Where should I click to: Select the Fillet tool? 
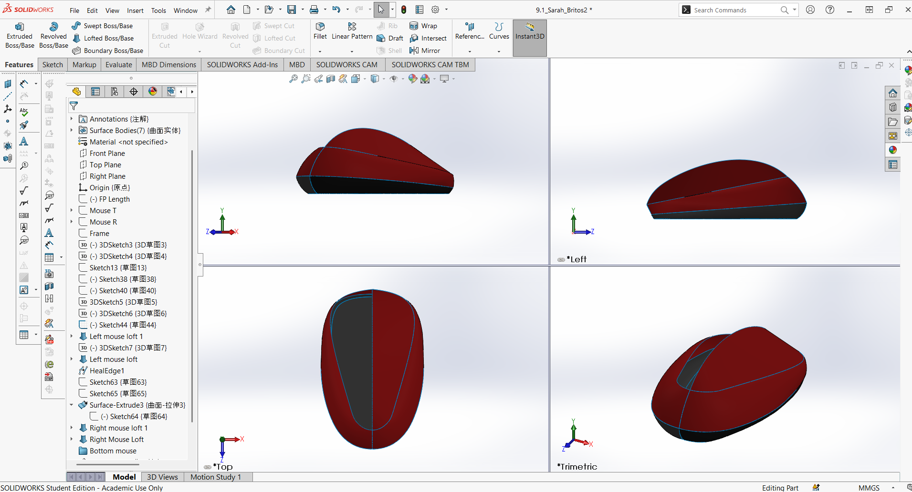[320, 31]
